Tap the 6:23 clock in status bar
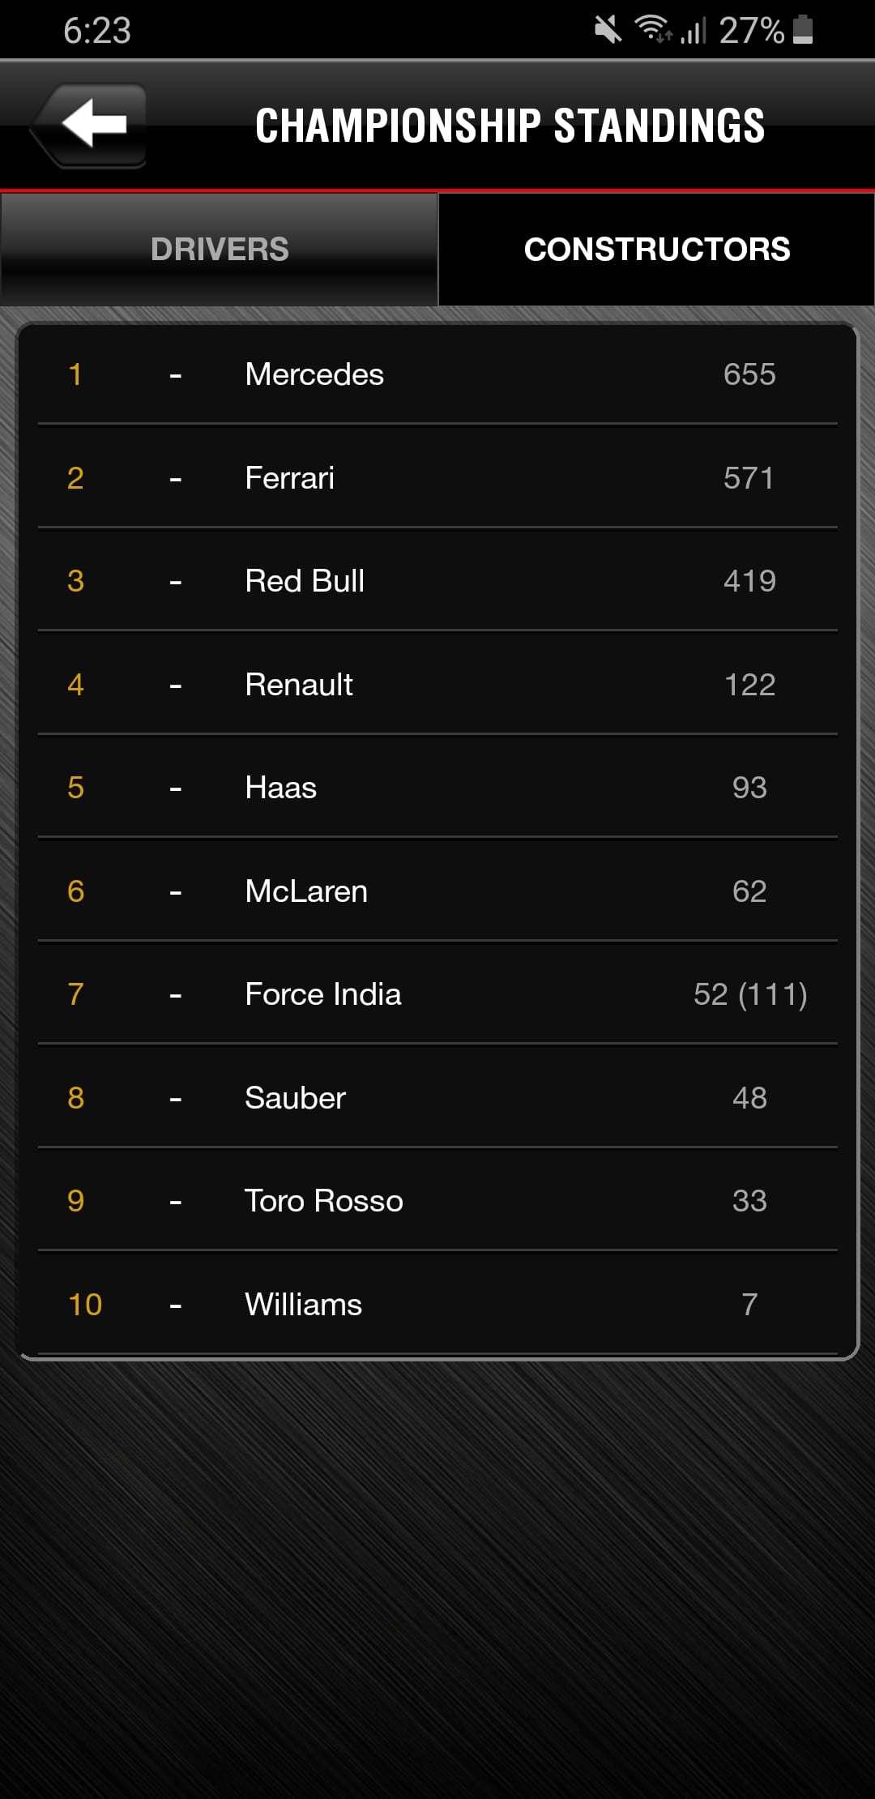This screenshot has width=875, height=1799. tap(97, 31)
